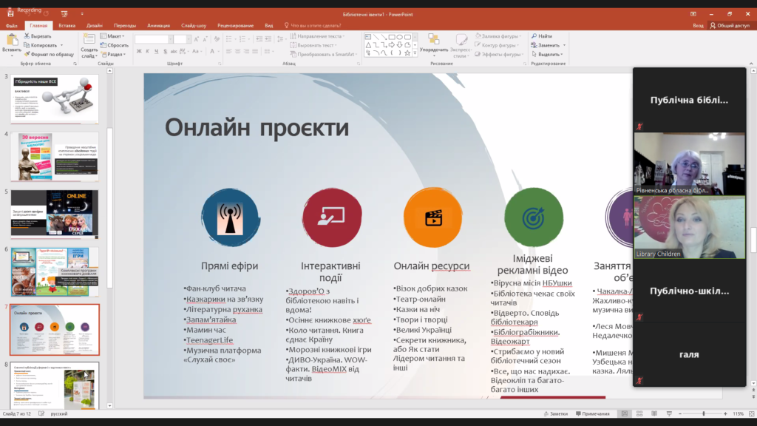Click the zoom slider in status bar
This screenshot has width=757, height=426.
(x=703, y=413)
